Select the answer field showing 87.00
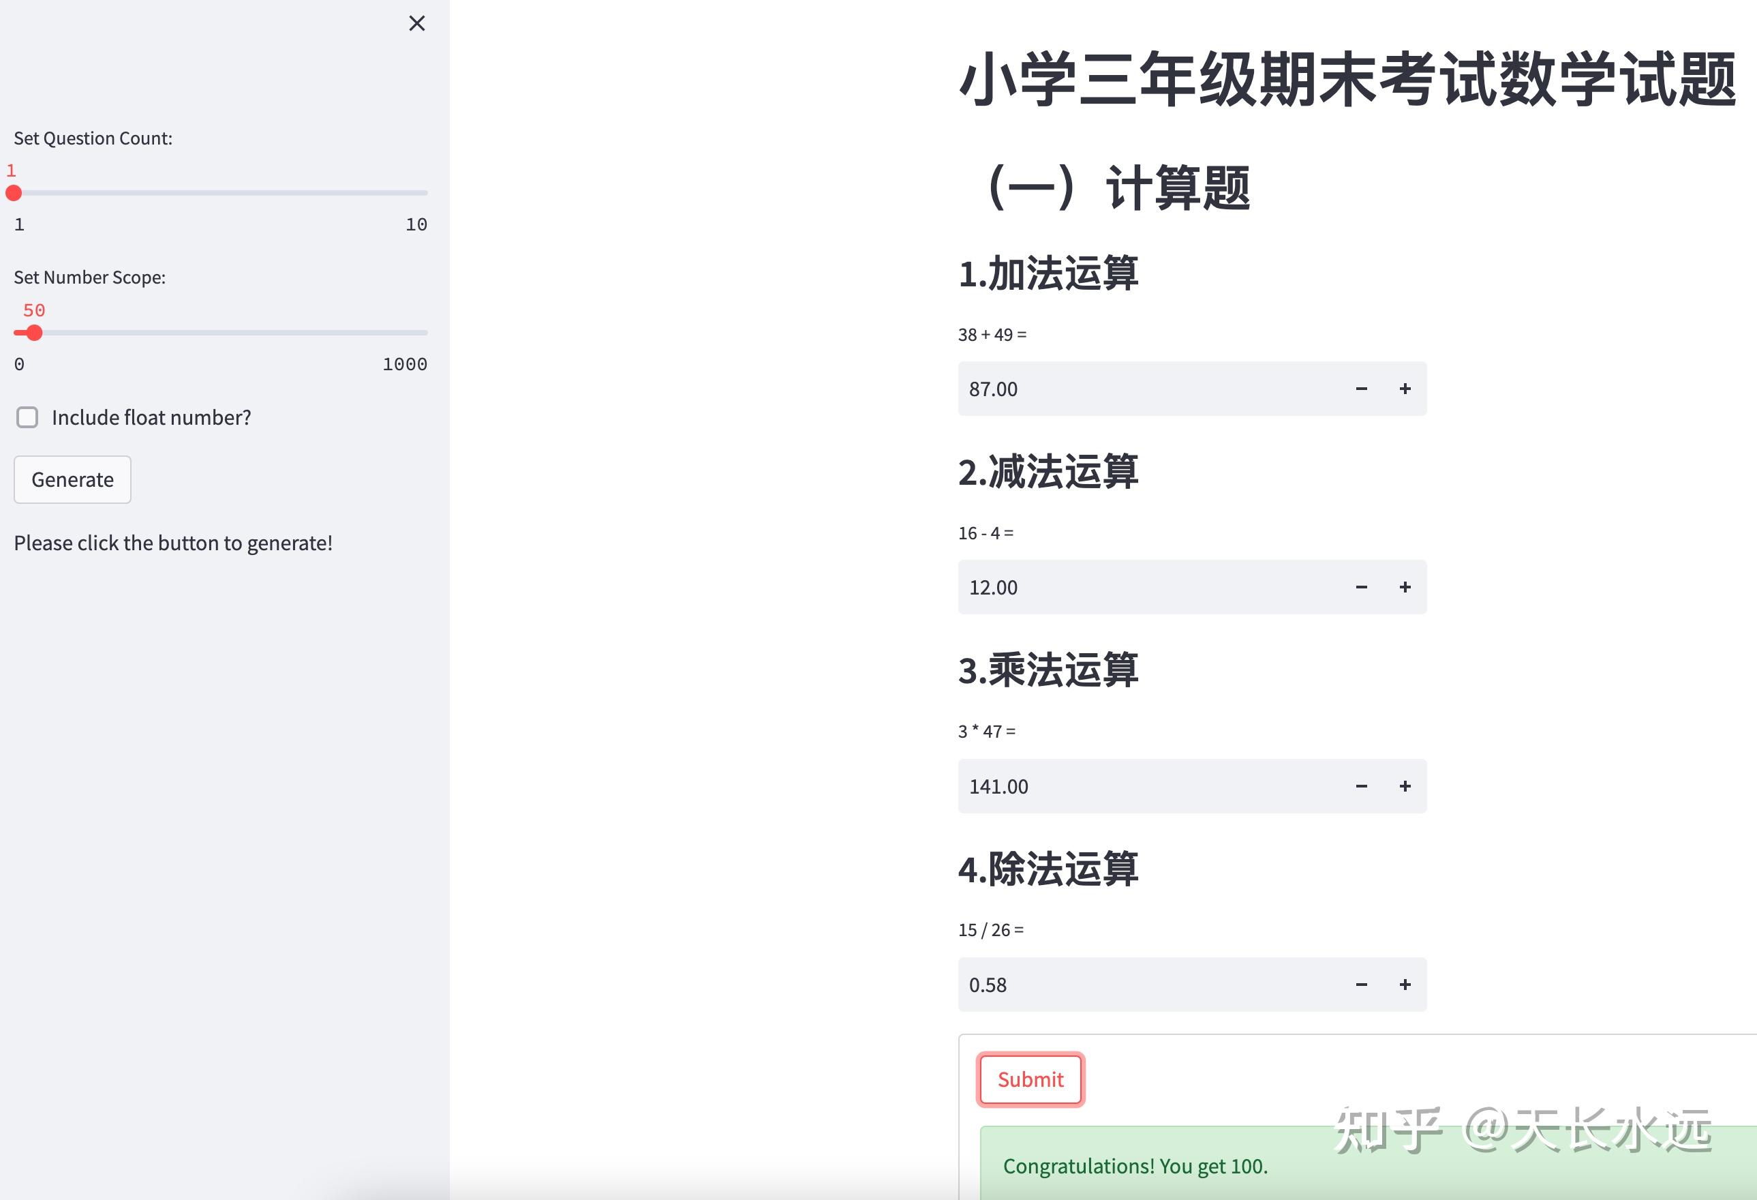 click(1134, 388)
